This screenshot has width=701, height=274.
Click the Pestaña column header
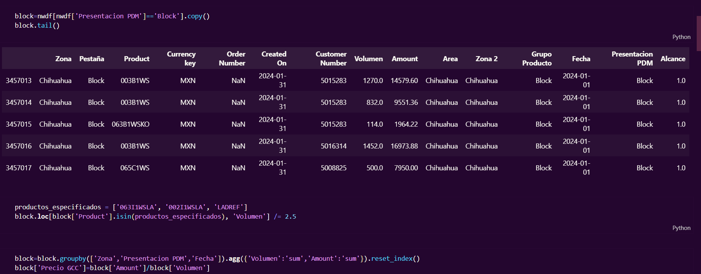[x=92, y=59]
